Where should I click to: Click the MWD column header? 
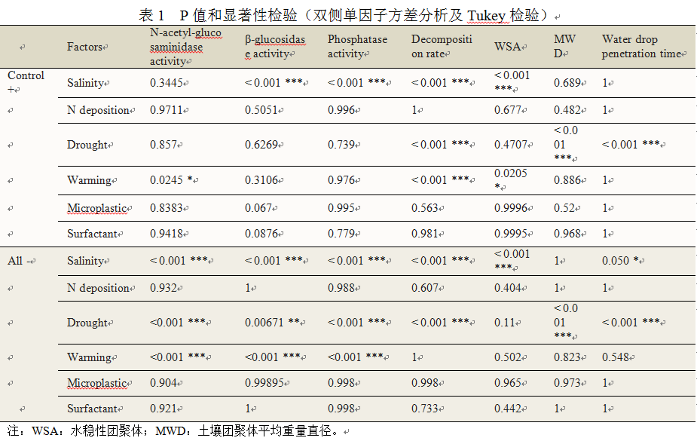(564, 47)
